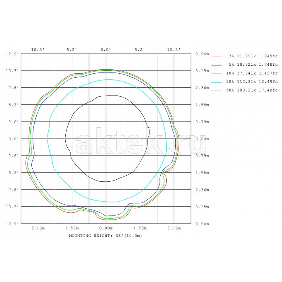Viewport: 282px width, 282px height.
Task: Click the "0.00m" label on the right axis
Action: [202, 139]
